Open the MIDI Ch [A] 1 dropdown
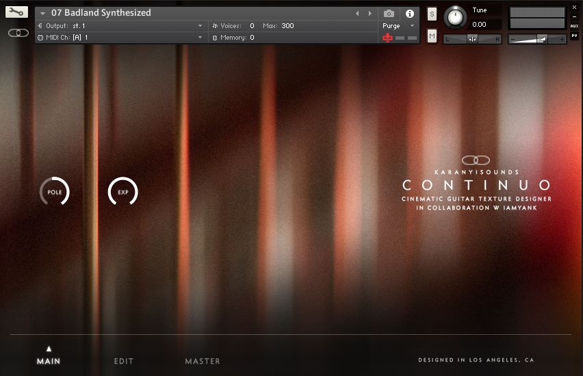Image resolution: width=583 pixels, height=376 pixels. coord(121,37)
